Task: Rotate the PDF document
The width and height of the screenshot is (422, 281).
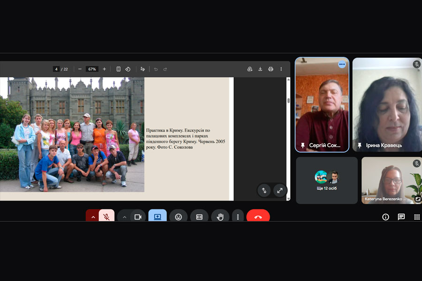Action: [x=128, y=69]
